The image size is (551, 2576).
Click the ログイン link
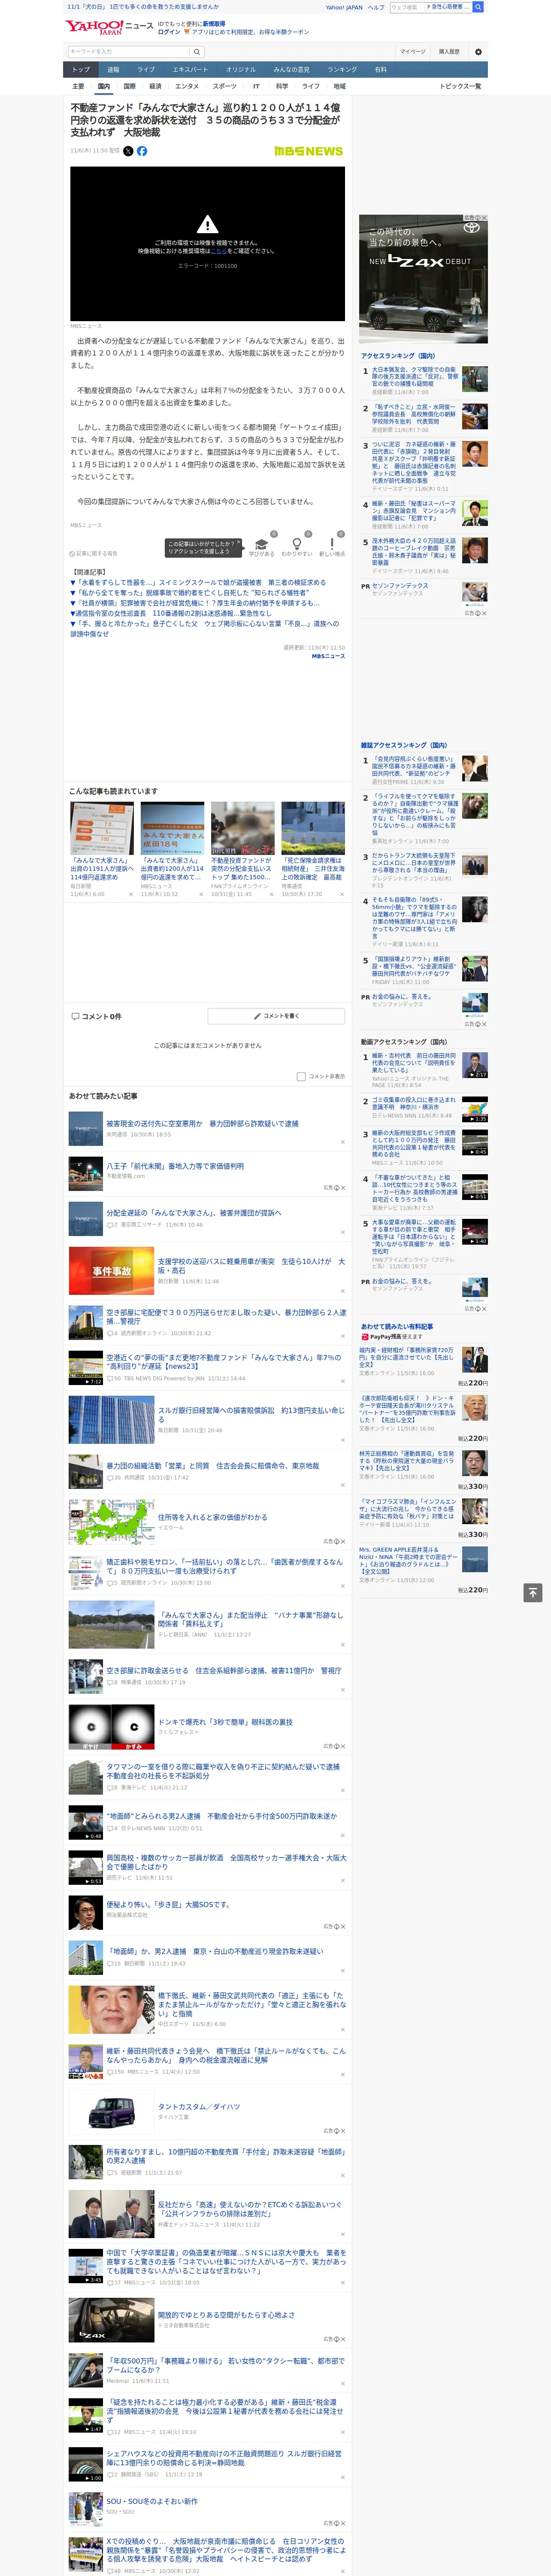coord(169,32)
